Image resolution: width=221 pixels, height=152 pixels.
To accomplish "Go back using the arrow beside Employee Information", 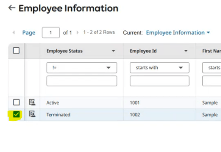I will (12, 8).
